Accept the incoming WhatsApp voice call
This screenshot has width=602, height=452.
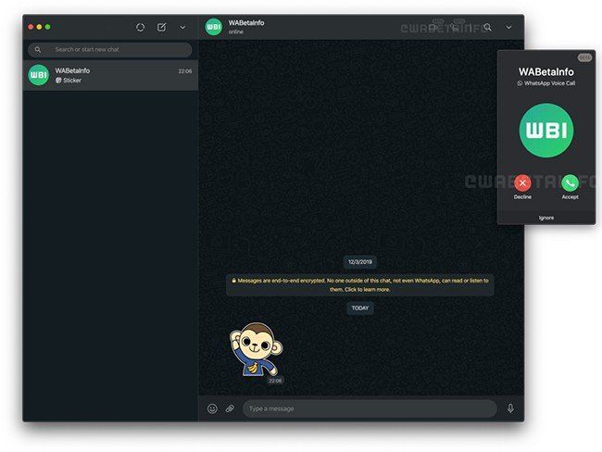pos(571,183)
